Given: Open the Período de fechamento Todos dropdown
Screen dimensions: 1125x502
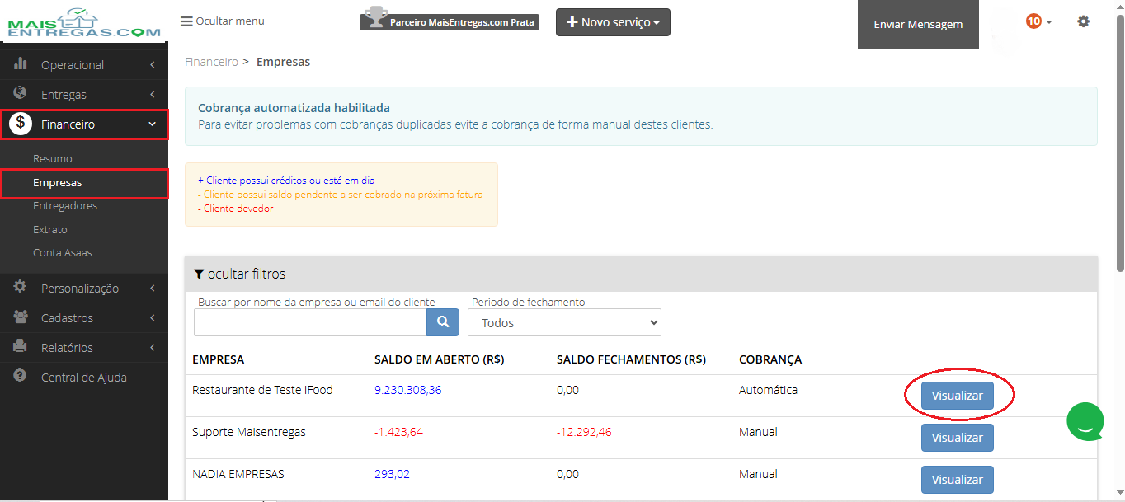Looking at the screenshot, I should coord(564,322).
